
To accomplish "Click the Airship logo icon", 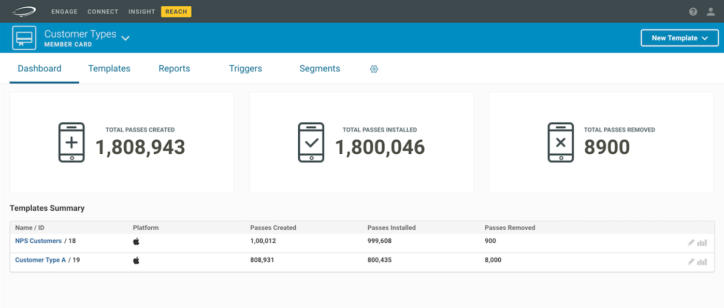I will click(x=24, y=11).
